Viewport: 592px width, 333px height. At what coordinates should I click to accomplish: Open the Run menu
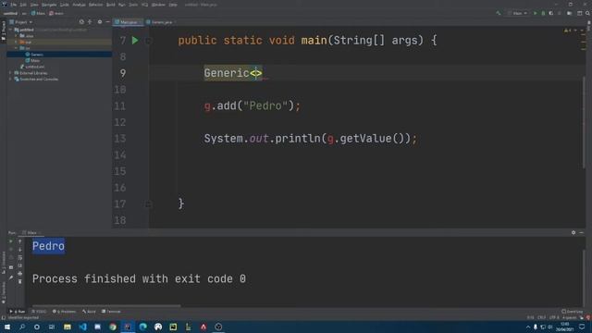click(x=121, y=5)
